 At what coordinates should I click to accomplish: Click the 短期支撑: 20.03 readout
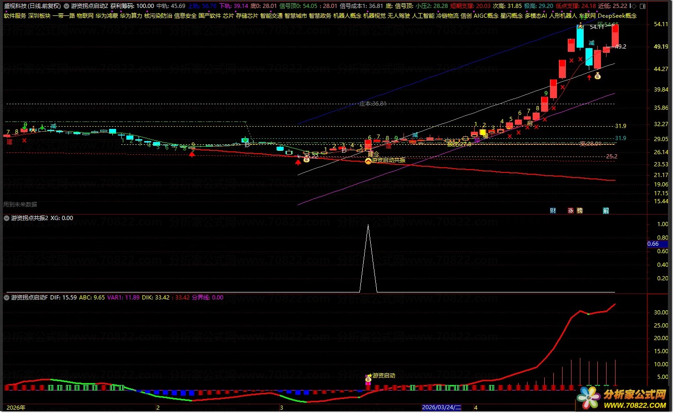click(471, 6)
